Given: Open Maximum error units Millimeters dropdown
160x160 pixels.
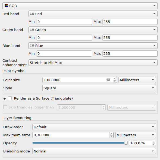Looking at the screenshot, I should coord(136,135).
